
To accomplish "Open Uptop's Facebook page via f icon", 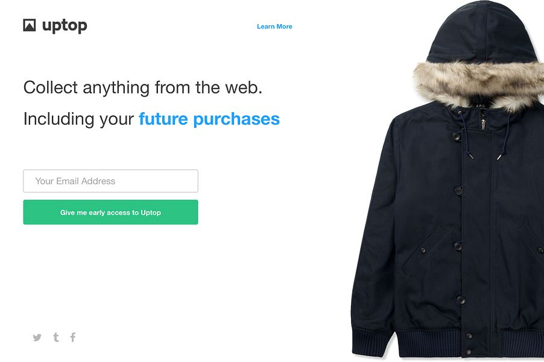I will 73,337.
